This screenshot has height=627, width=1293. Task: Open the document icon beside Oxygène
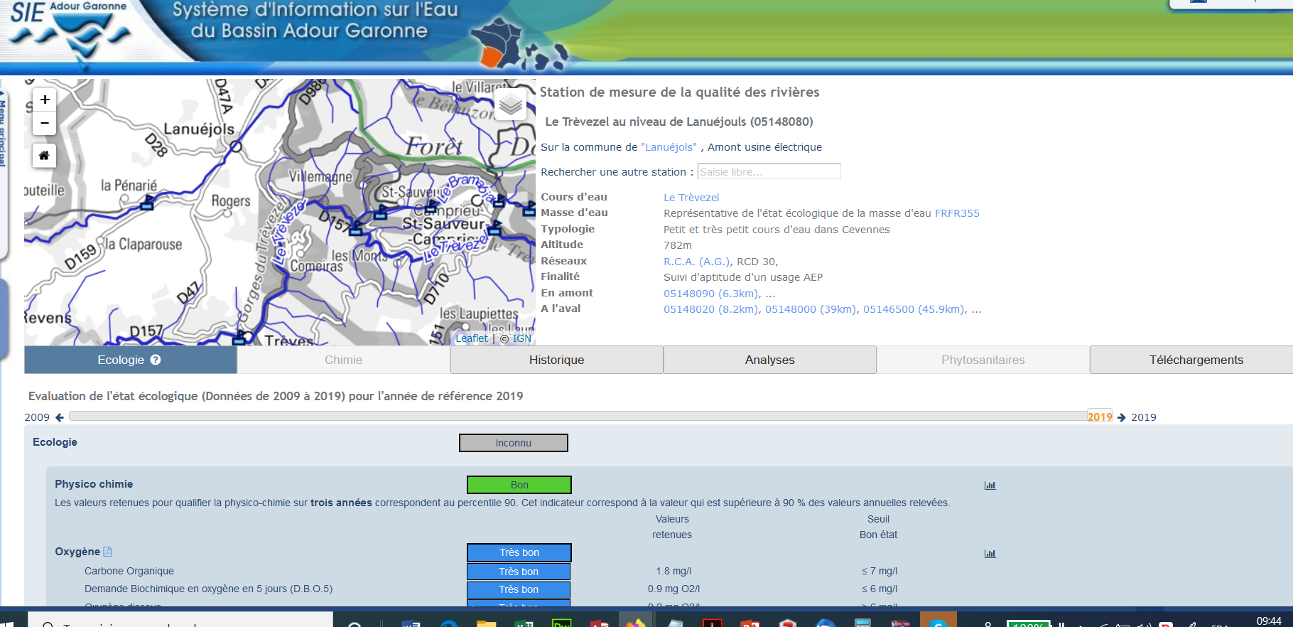click(108, 552)
